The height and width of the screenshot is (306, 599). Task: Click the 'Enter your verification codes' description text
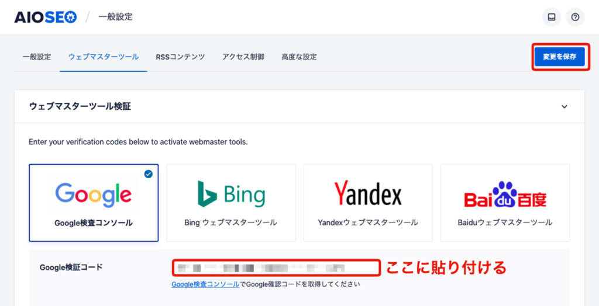tap(138, 142)
